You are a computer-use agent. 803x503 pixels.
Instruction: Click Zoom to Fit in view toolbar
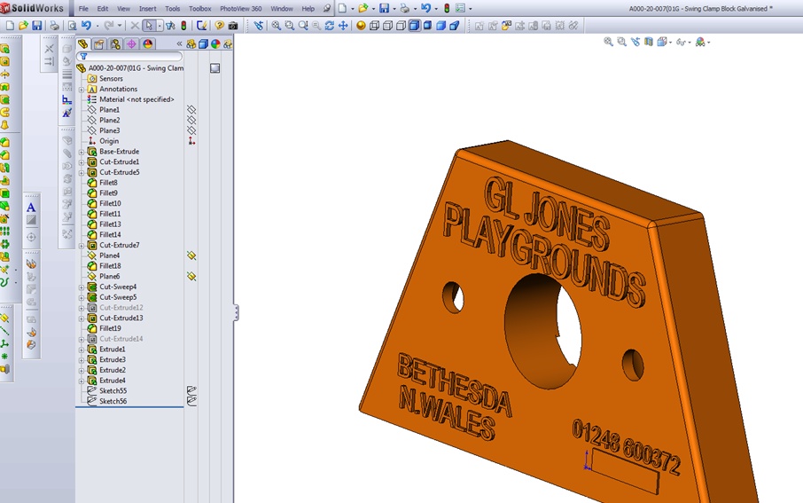point(276,25)
